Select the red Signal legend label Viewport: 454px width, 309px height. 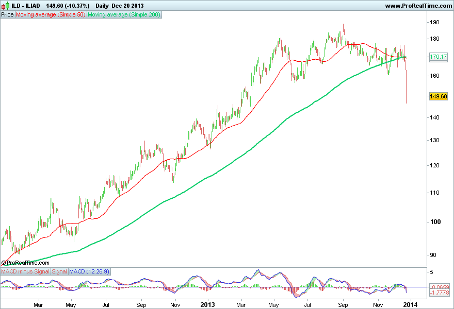59,271
